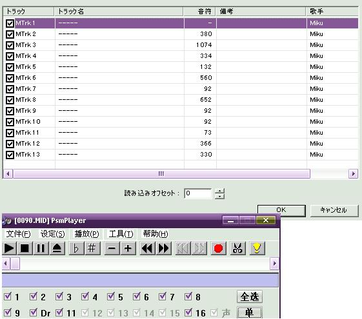Sort by the 歌手 column header
362x319 pixels.
(332, 12)
